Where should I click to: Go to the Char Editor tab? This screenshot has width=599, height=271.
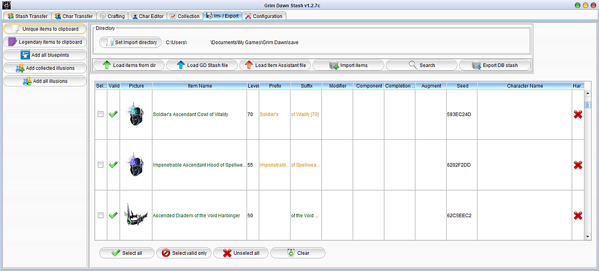148,16
